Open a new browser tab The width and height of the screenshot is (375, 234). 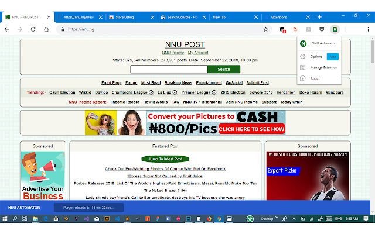[319, 17]
